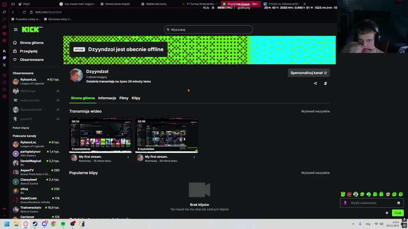Open the emoji picker in chat
Image resolution: width=408 pixels, height=229 pixels.
point(398,203)
